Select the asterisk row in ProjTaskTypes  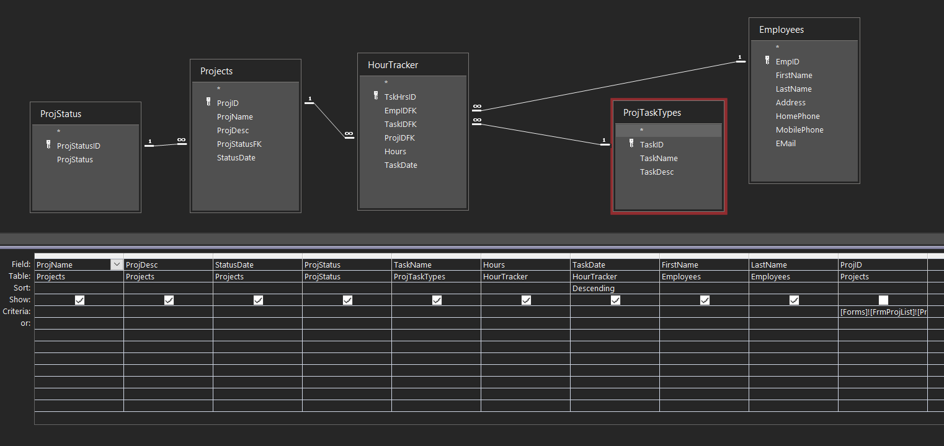(669, 131)
